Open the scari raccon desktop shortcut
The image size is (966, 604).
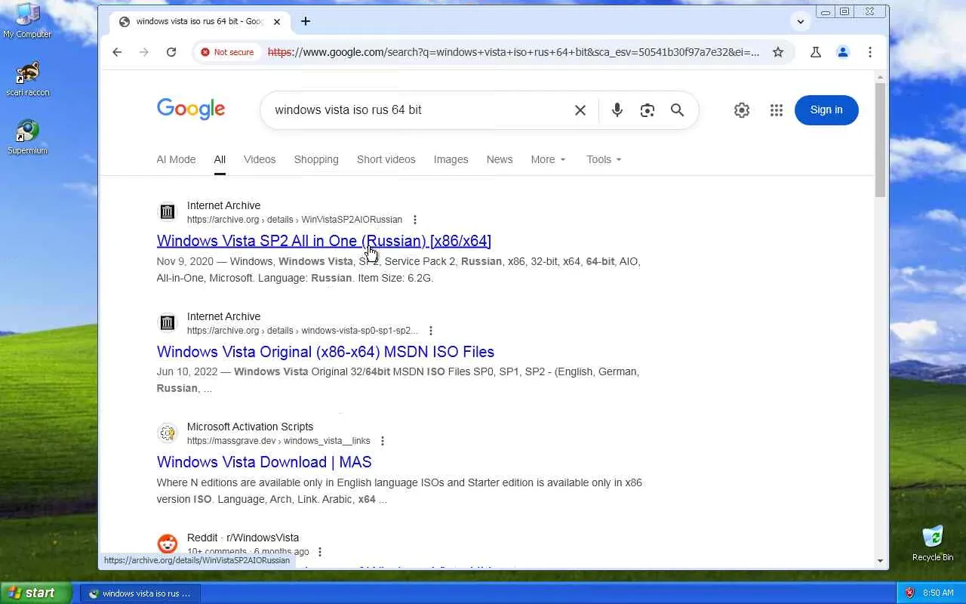point(28,79)
